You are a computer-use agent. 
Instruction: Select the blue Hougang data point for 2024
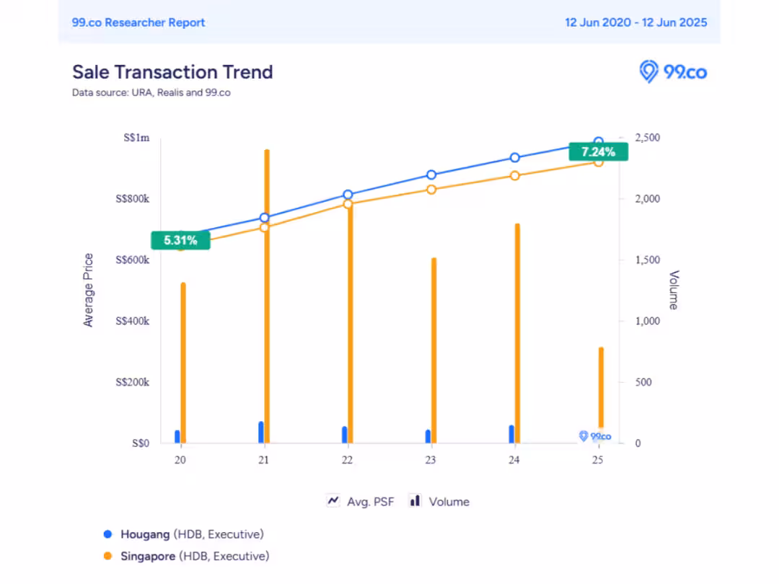click(x=515, y=157)
